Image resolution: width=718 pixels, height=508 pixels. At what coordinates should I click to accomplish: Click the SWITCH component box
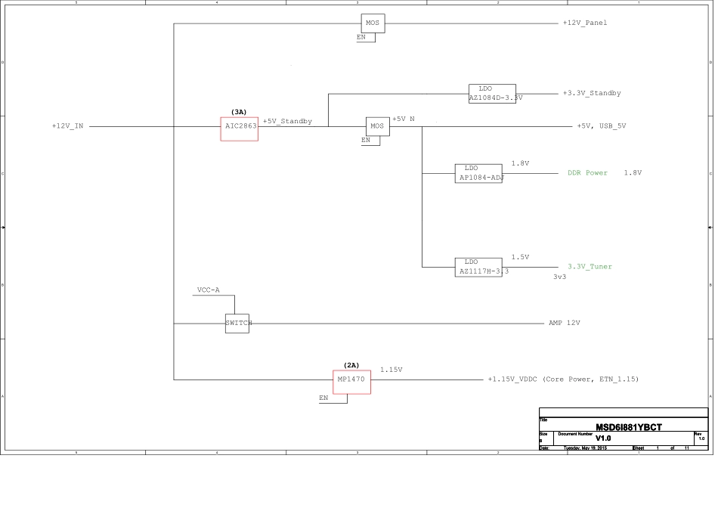tap(237, 324)
